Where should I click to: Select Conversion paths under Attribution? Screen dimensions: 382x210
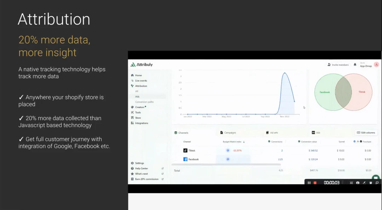point(144,102)
